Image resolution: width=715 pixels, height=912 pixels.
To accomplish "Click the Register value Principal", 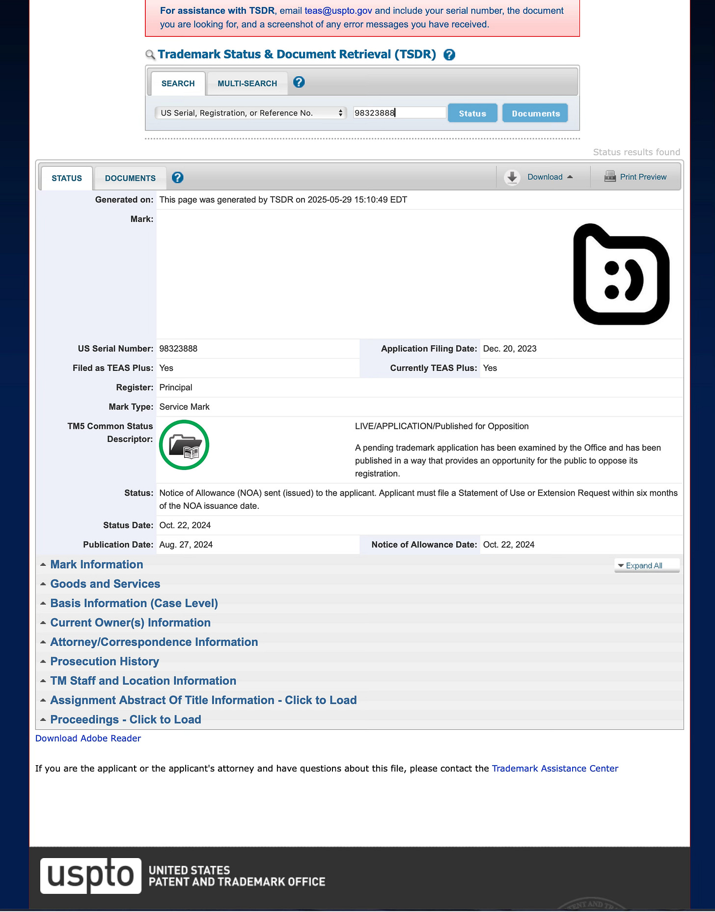I will point(176,387).
